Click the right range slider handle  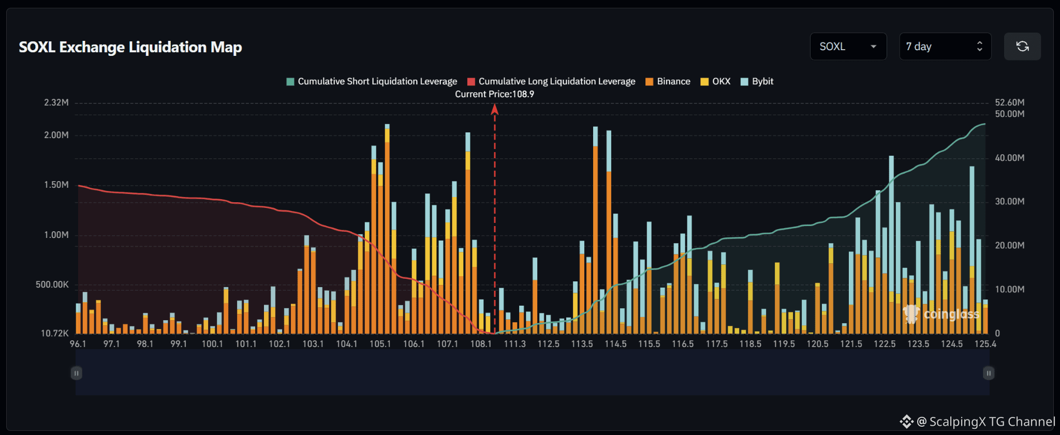click(x=989, y=373)
